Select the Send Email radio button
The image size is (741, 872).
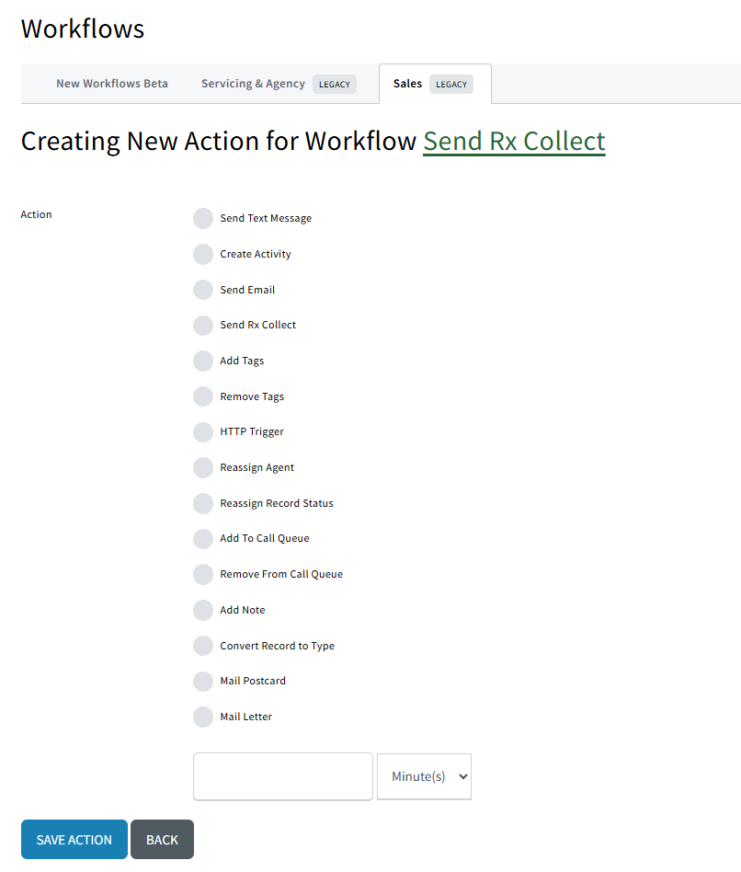coord(203,290)
